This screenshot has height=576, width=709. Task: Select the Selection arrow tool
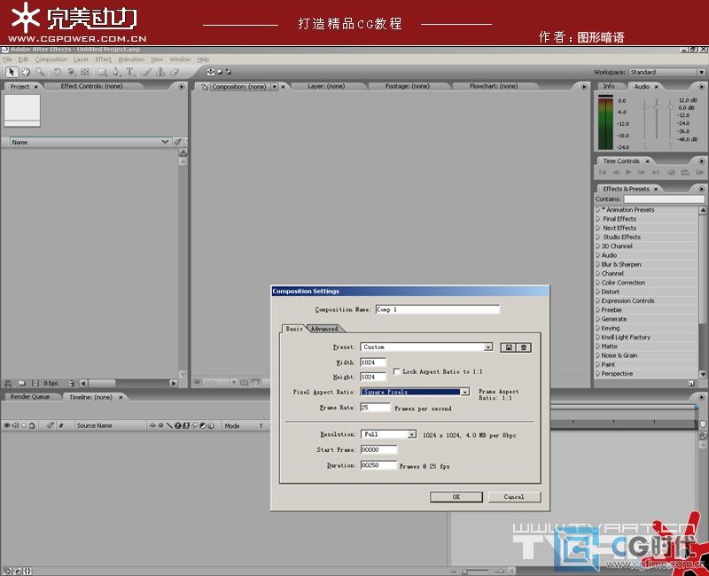click(12, 72)
